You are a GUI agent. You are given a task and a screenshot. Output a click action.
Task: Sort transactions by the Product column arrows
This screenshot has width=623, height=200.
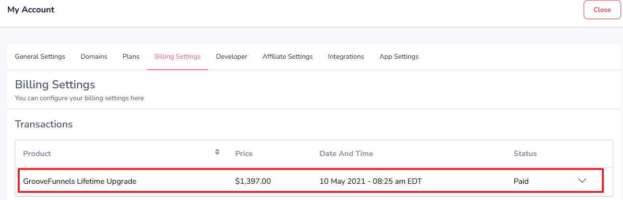(217, 152)
